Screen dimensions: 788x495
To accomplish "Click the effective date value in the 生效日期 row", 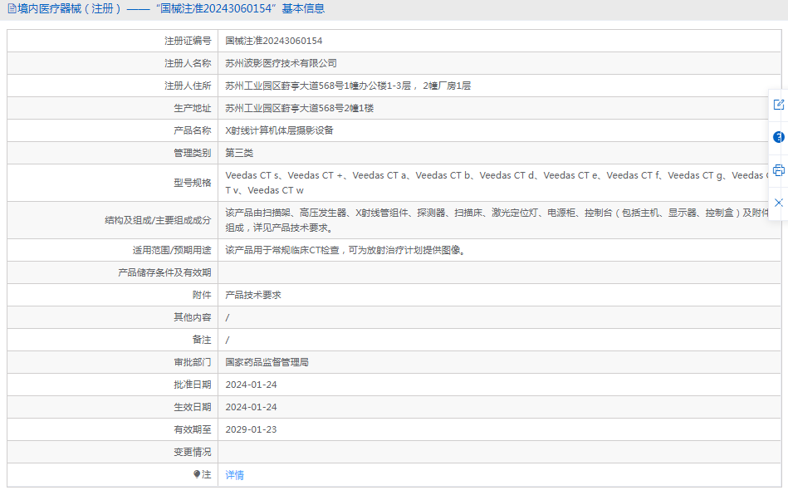I will [252, 407].
